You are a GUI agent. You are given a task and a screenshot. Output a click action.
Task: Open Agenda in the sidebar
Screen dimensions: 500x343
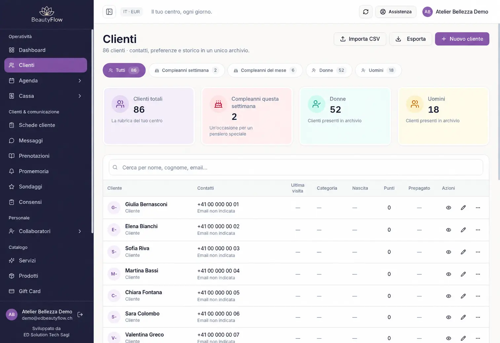[46, 81]
